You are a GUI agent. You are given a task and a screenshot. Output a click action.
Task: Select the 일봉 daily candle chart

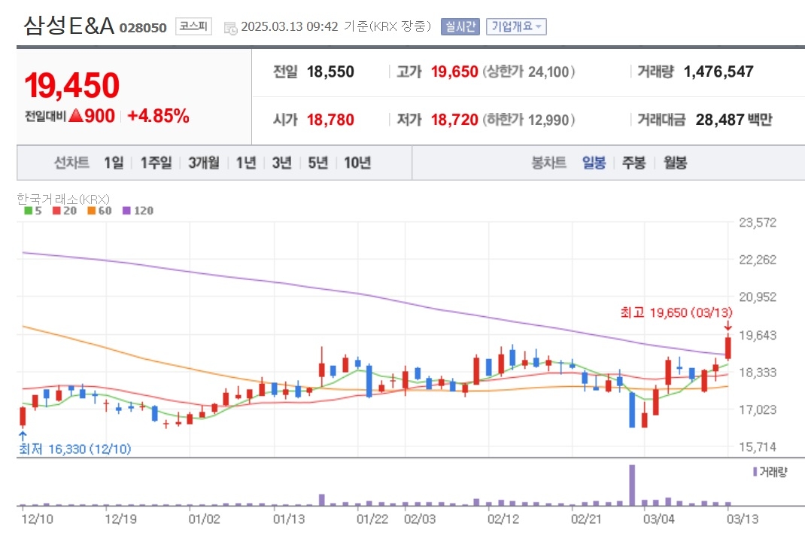(x=594, y=163)
